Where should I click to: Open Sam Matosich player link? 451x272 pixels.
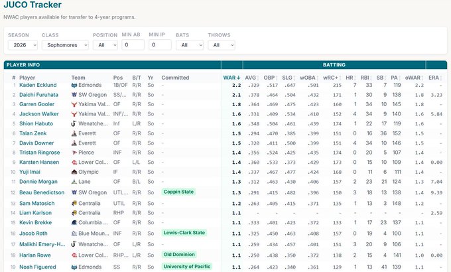37,203
